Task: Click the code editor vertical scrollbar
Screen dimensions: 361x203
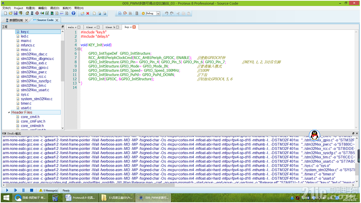Action: (x=356, y=79)
